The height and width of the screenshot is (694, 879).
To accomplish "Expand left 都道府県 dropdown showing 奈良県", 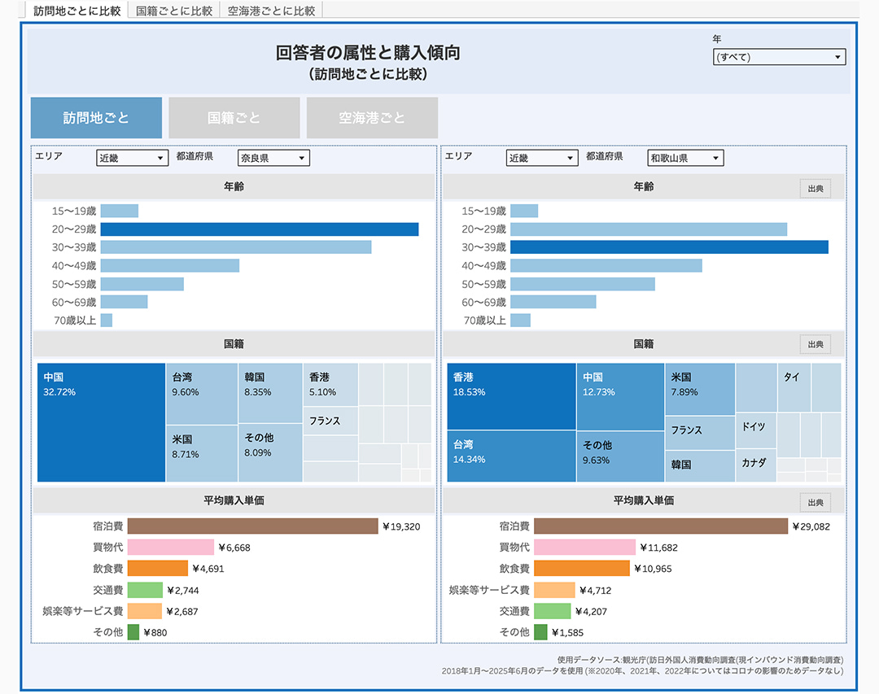I will [273, 159].
